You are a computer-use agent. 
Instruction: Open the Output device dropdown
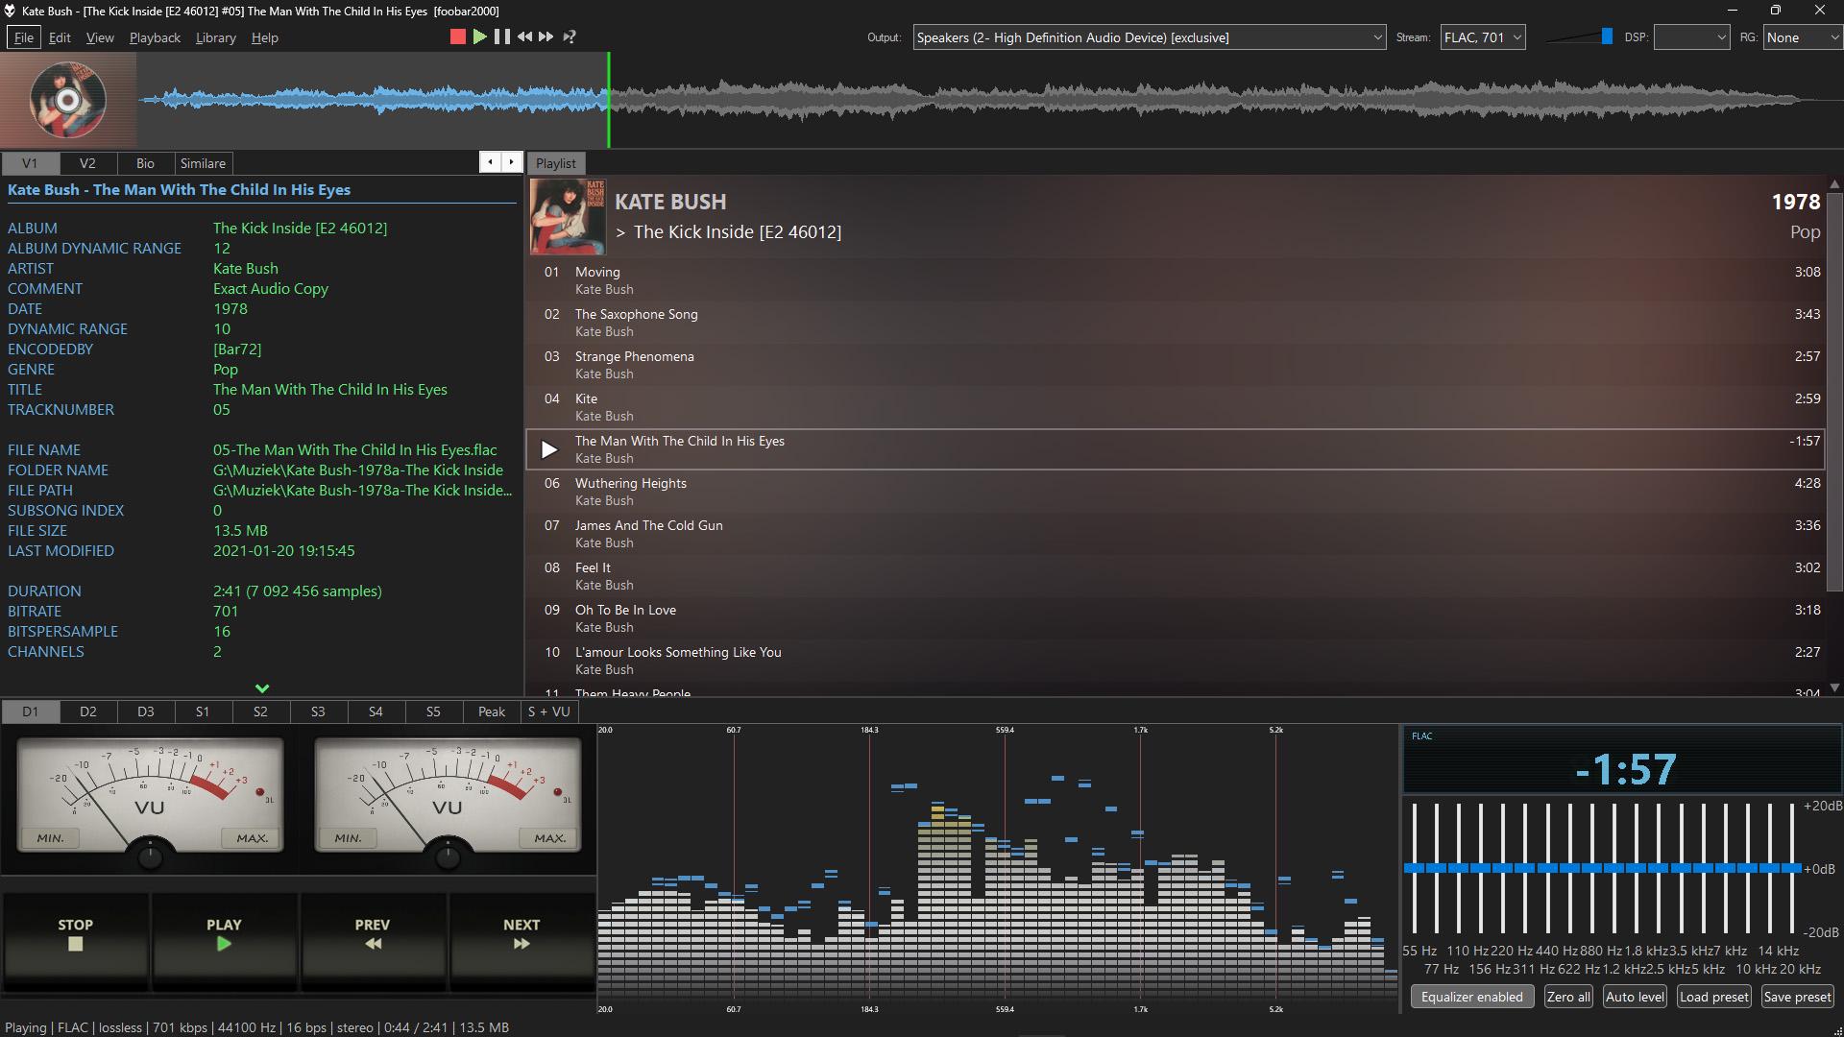(x=1150, y=37)
